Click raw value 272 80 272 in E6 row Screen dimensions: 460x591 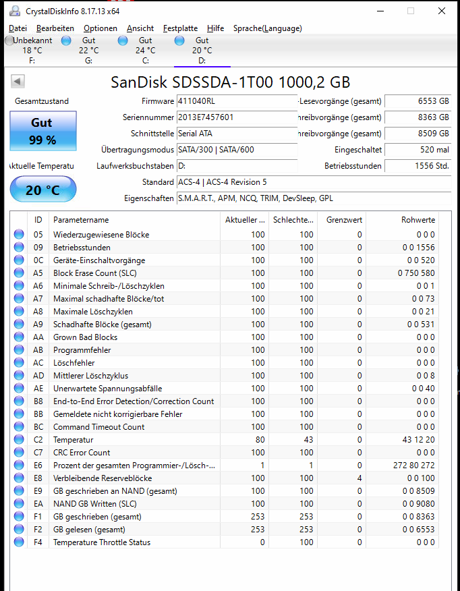click(x=413, y=465)
